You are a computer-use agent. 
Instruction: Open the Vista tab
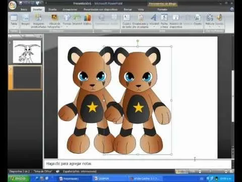point(141,10)
